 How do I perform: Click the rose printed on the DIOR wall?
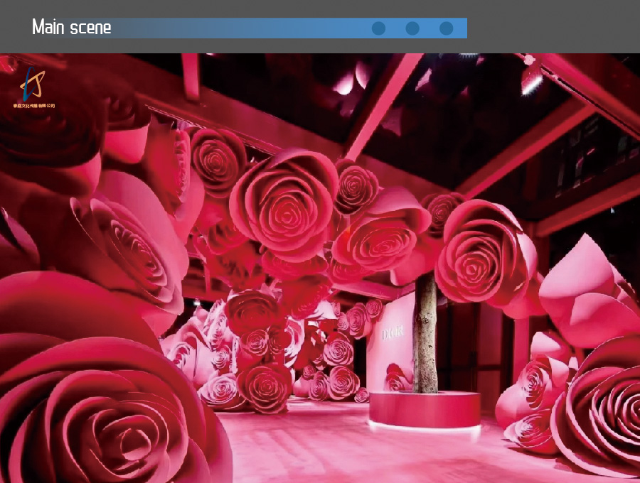(x=398, y=378)
